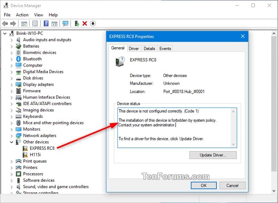Expand the Monitors node
This screenshot has height=203, width=278.
pyautogui.click(x=11, y=129)
